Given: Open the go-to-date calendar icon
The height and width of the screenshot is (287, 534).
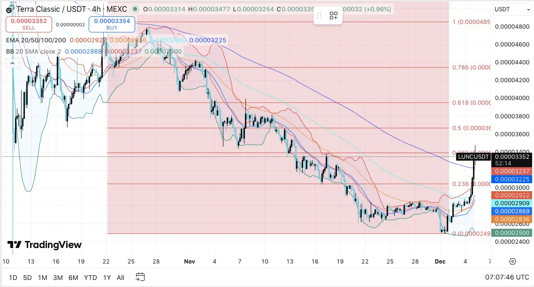Looking at the screenshot, I should [140, 277].
